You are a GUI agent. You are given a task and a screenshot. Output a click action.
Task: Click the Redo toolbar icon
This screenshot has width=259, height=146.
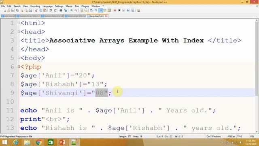pos(55,11)
